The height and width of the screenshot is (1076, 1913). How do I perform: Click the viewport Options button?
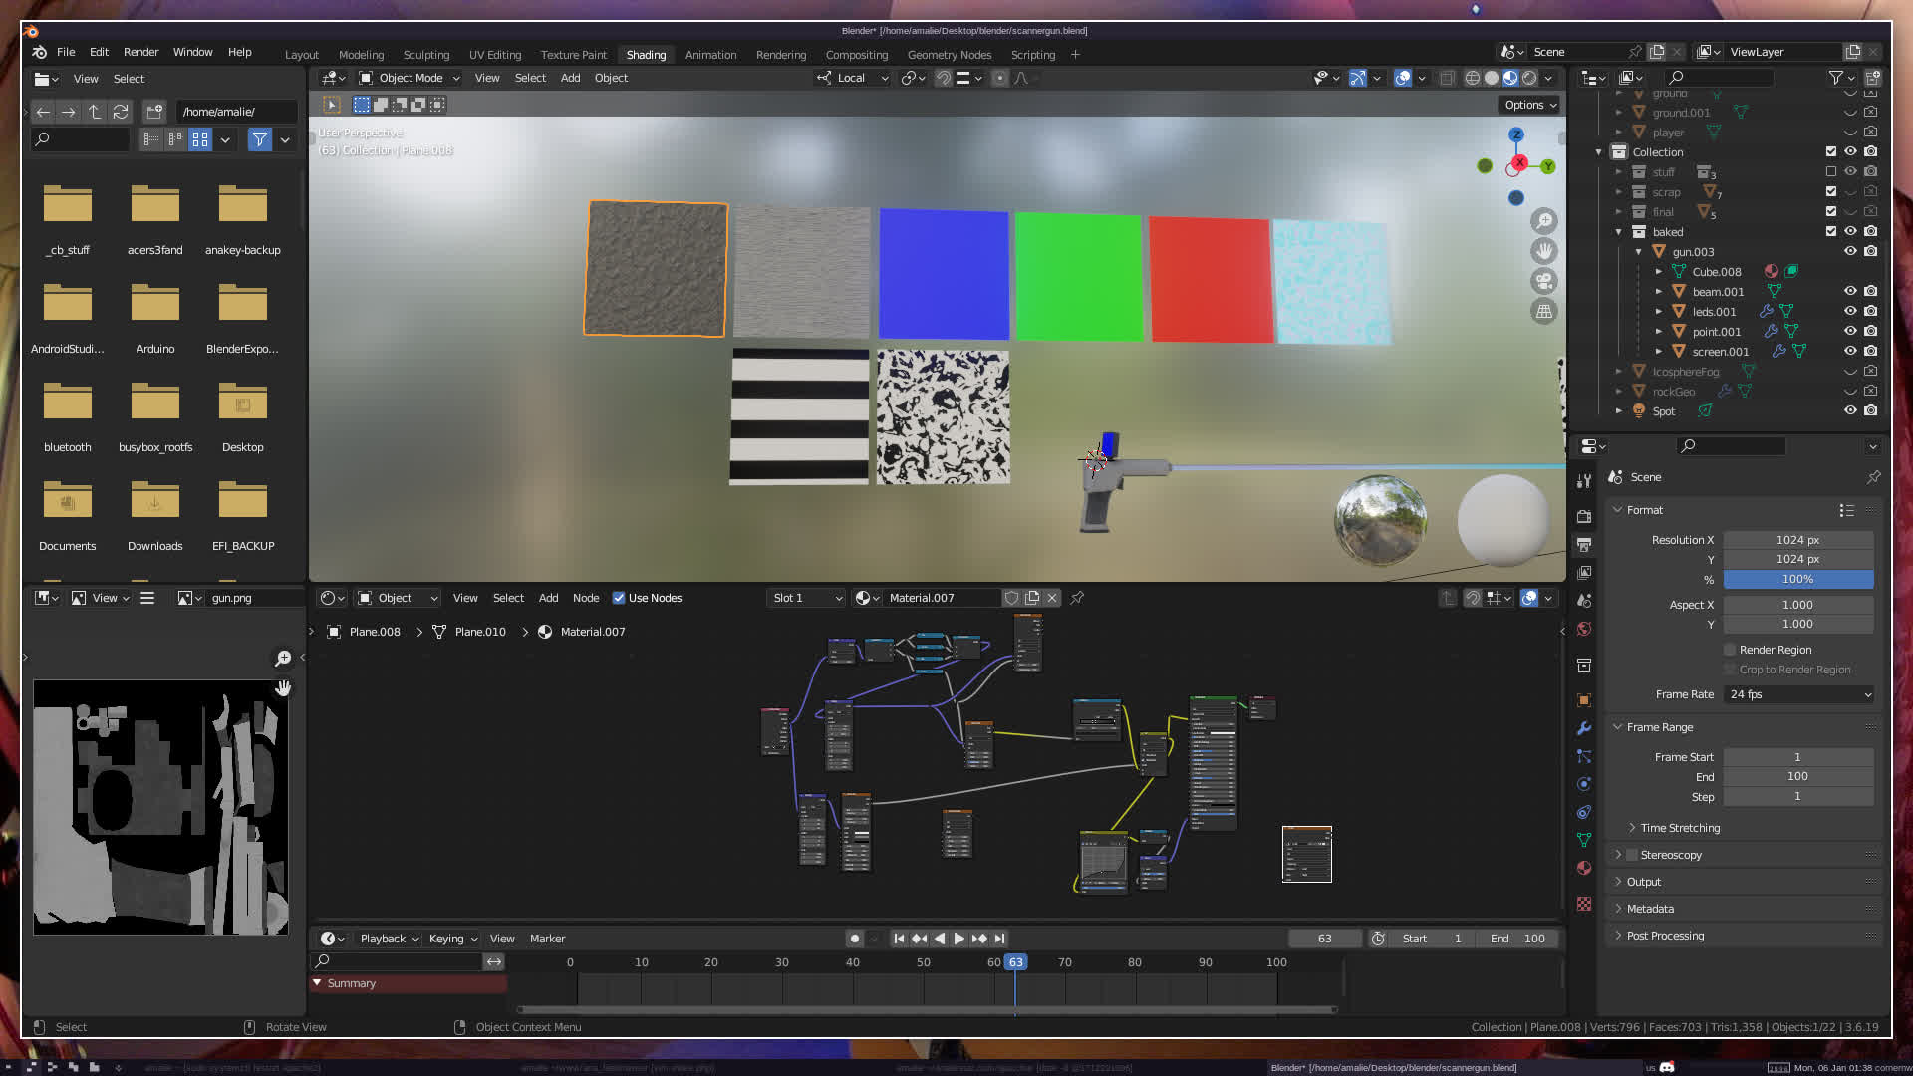click(x=1530, y=105)
